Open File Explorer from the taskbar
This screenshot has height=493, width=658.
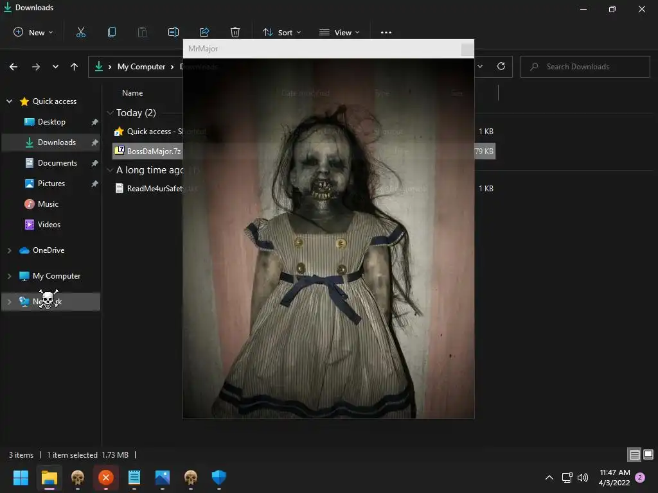click(x=49, y=478)
